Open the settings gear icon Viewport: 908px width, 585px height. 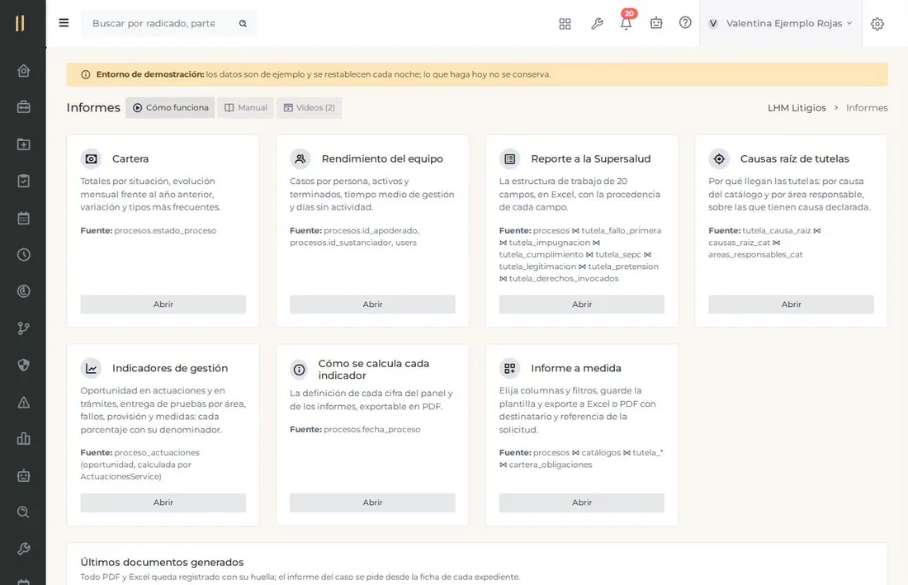877,23
